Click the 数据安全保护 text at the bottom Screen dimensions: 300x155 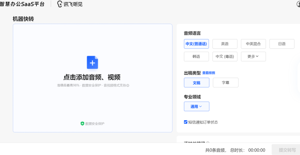(x=95, y=124)
